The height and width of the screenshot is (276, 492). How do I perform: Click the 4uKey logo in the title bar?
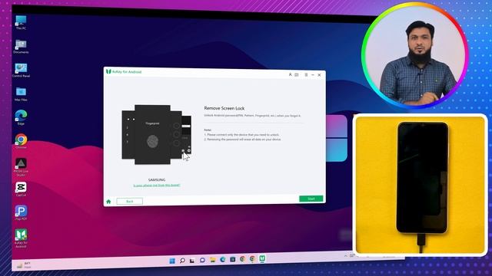click(108, 71)
